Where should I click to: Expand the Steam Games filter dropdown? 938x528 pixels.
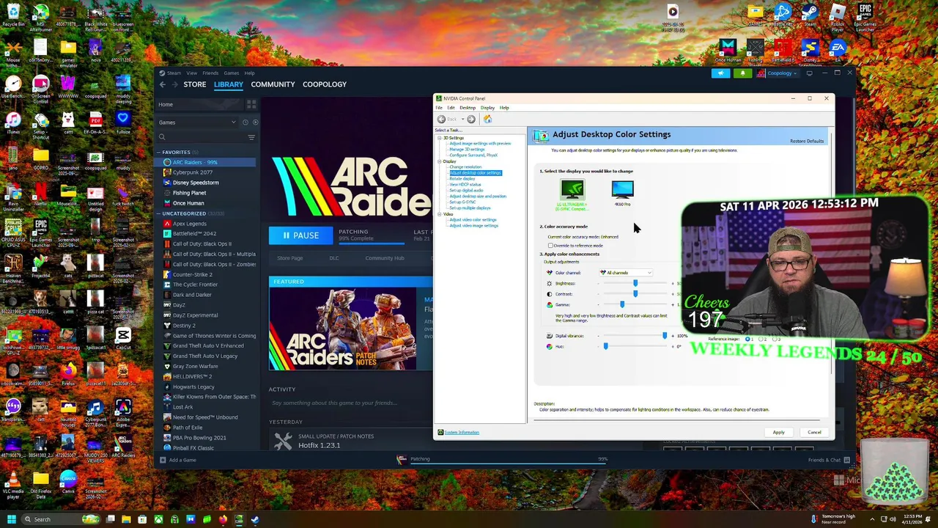pos(198,122)
